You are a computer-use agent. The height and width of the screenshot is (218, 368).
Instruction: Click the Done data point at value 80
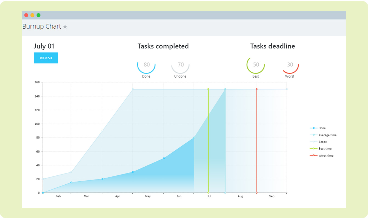pyautogui.click(x=194, y=137)
